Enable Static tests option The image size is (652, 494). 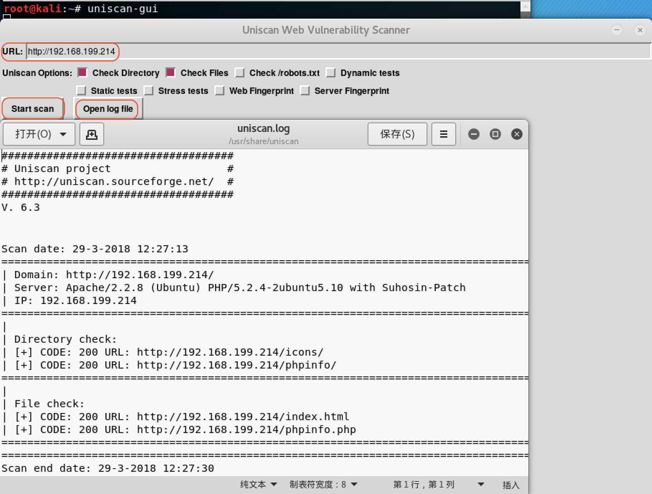(81, 91)
